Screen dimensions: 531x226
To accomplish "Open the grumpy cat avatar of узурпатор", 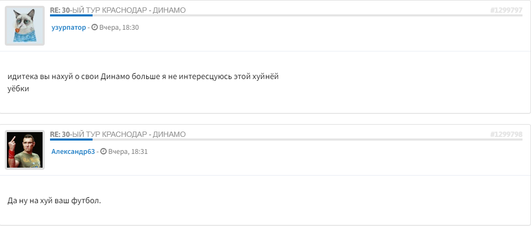I will click(24, 25).
